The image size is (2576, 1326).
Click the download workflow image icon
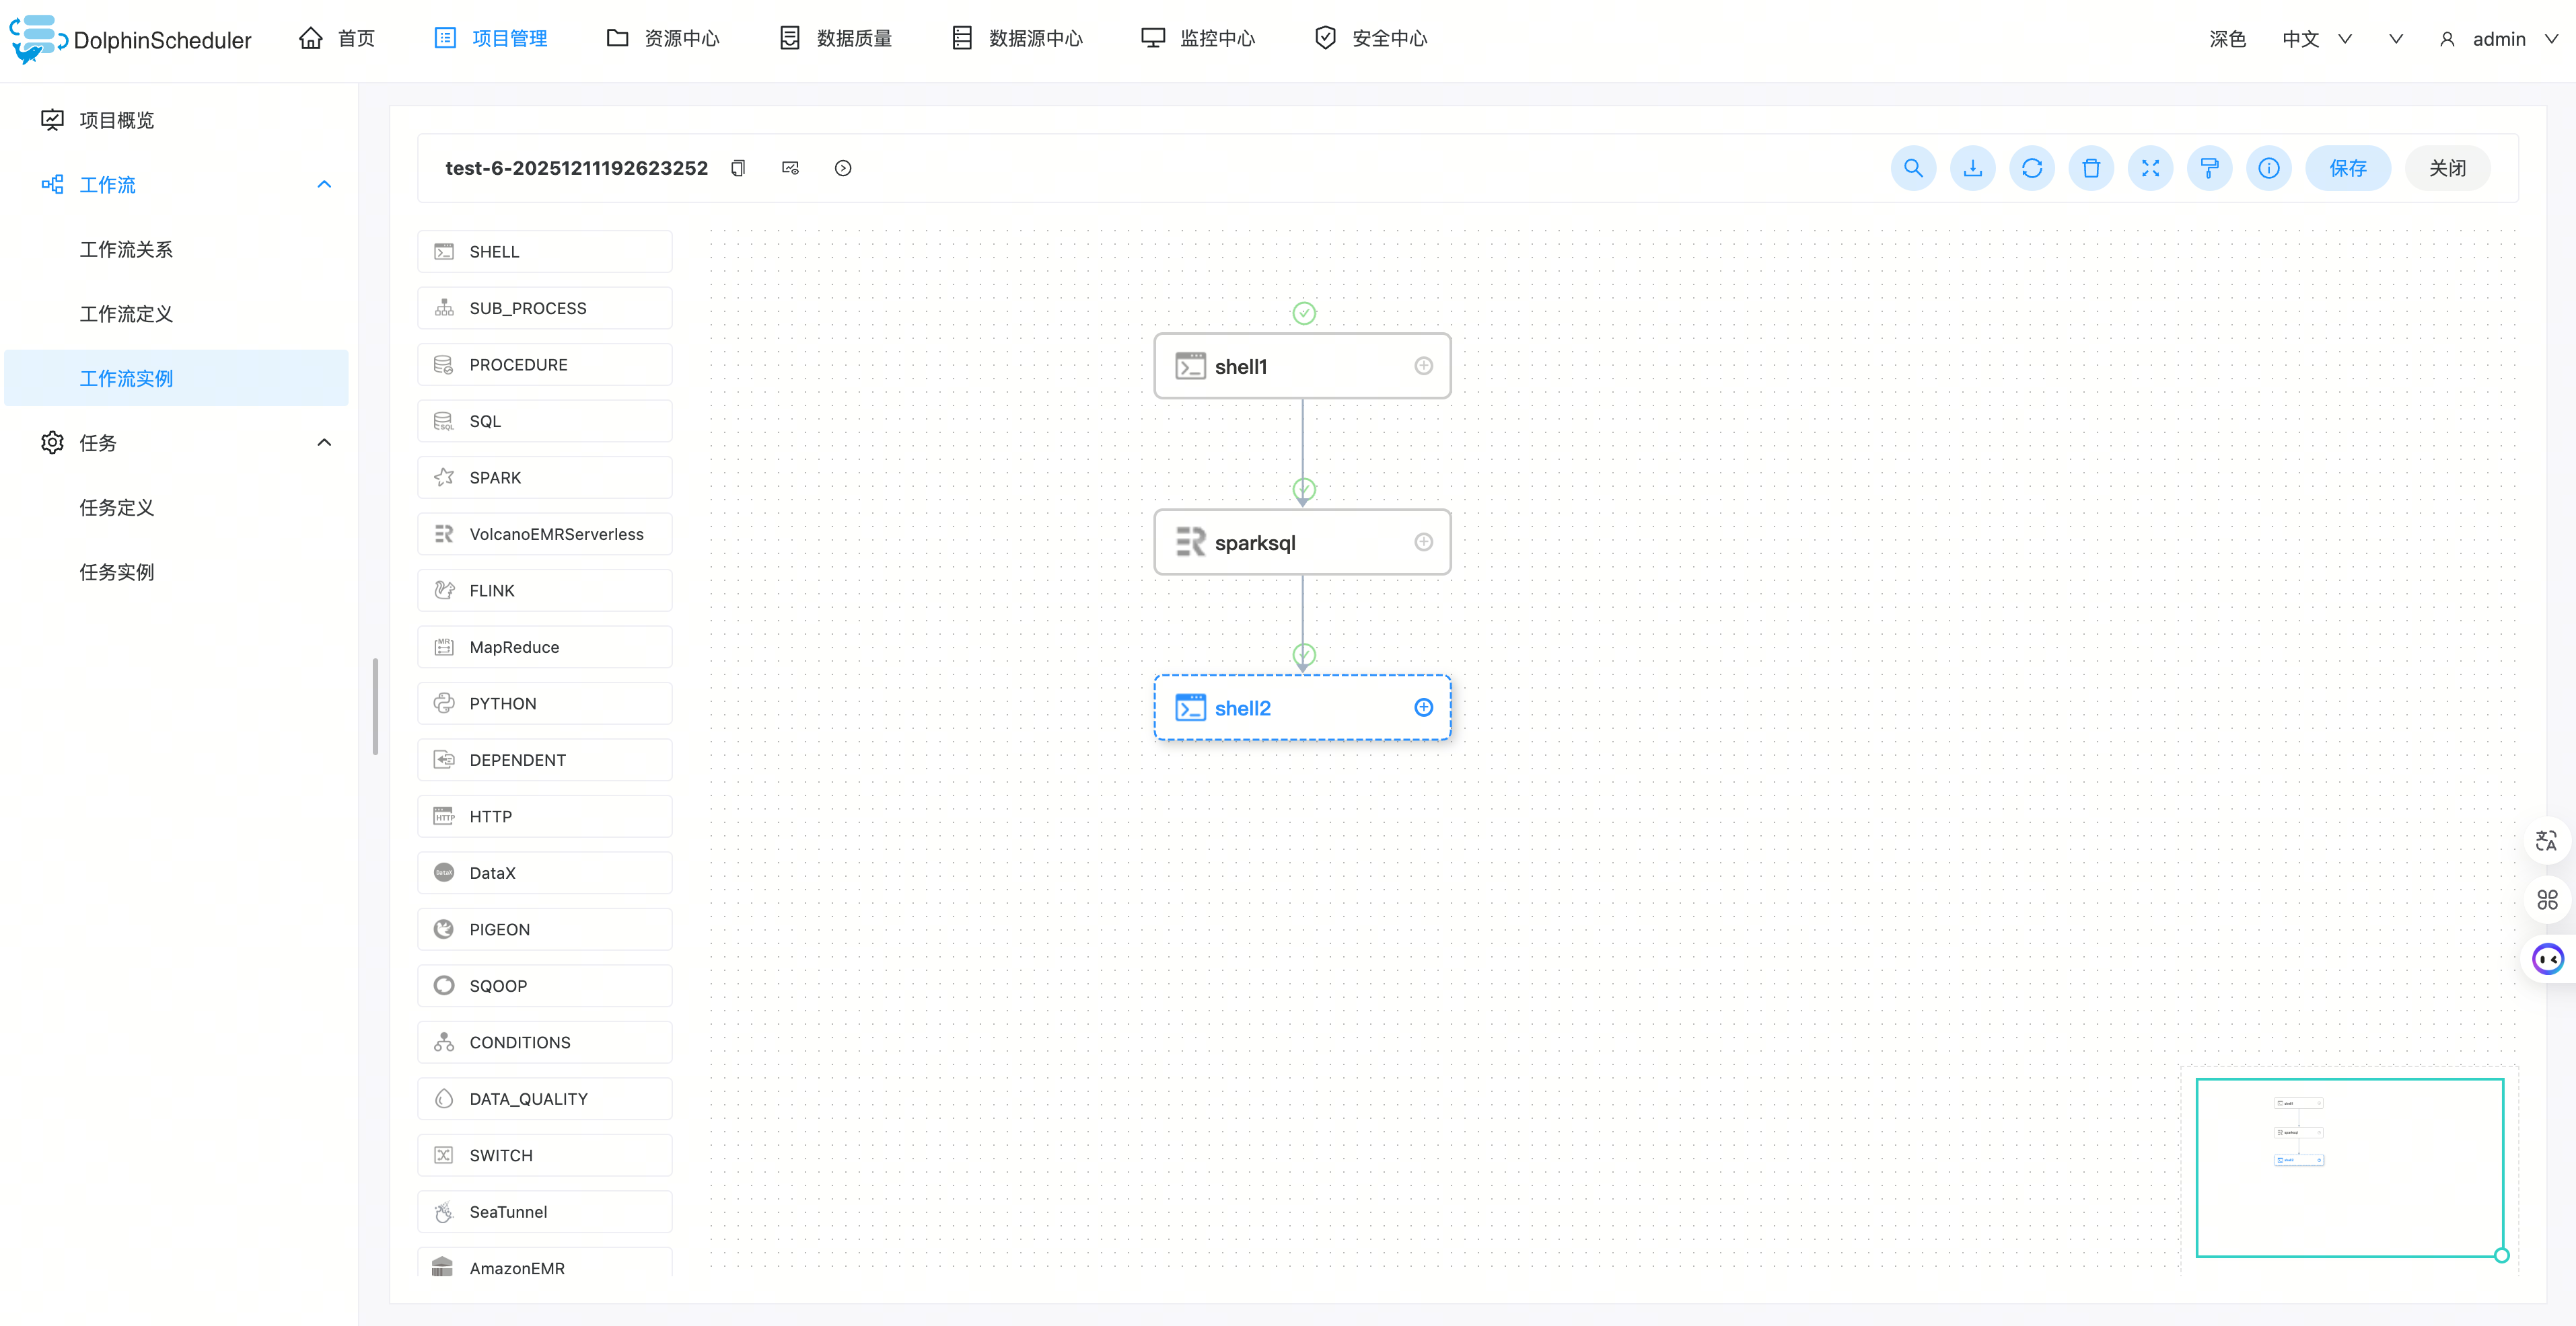tap(1972, 168)
